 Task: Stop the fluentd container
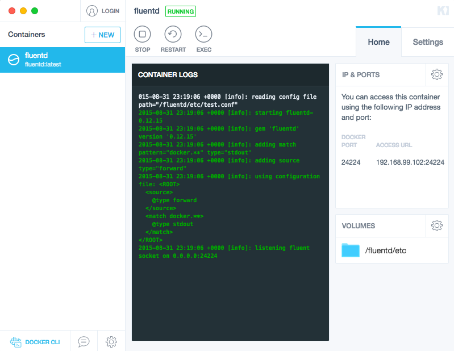(142, 34)
